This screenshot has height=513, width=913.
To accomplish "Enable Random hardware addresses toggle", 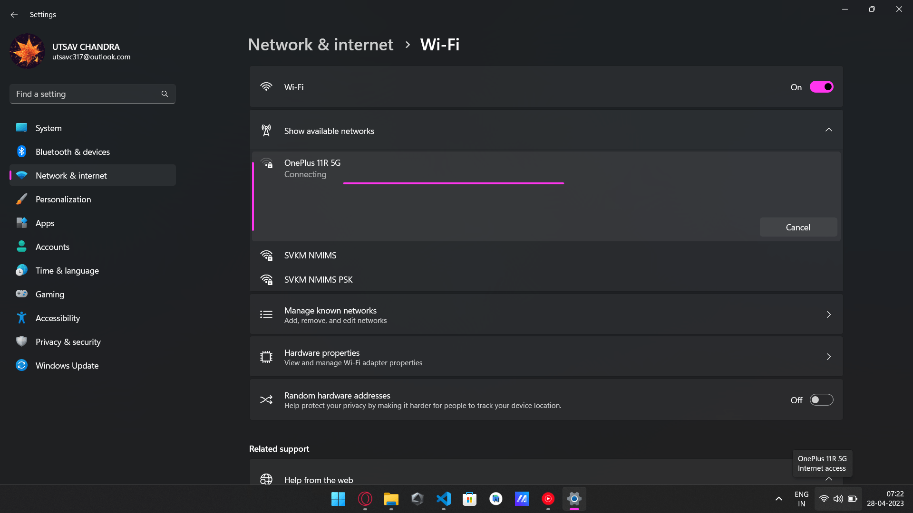I will click(x=821, y=400).
